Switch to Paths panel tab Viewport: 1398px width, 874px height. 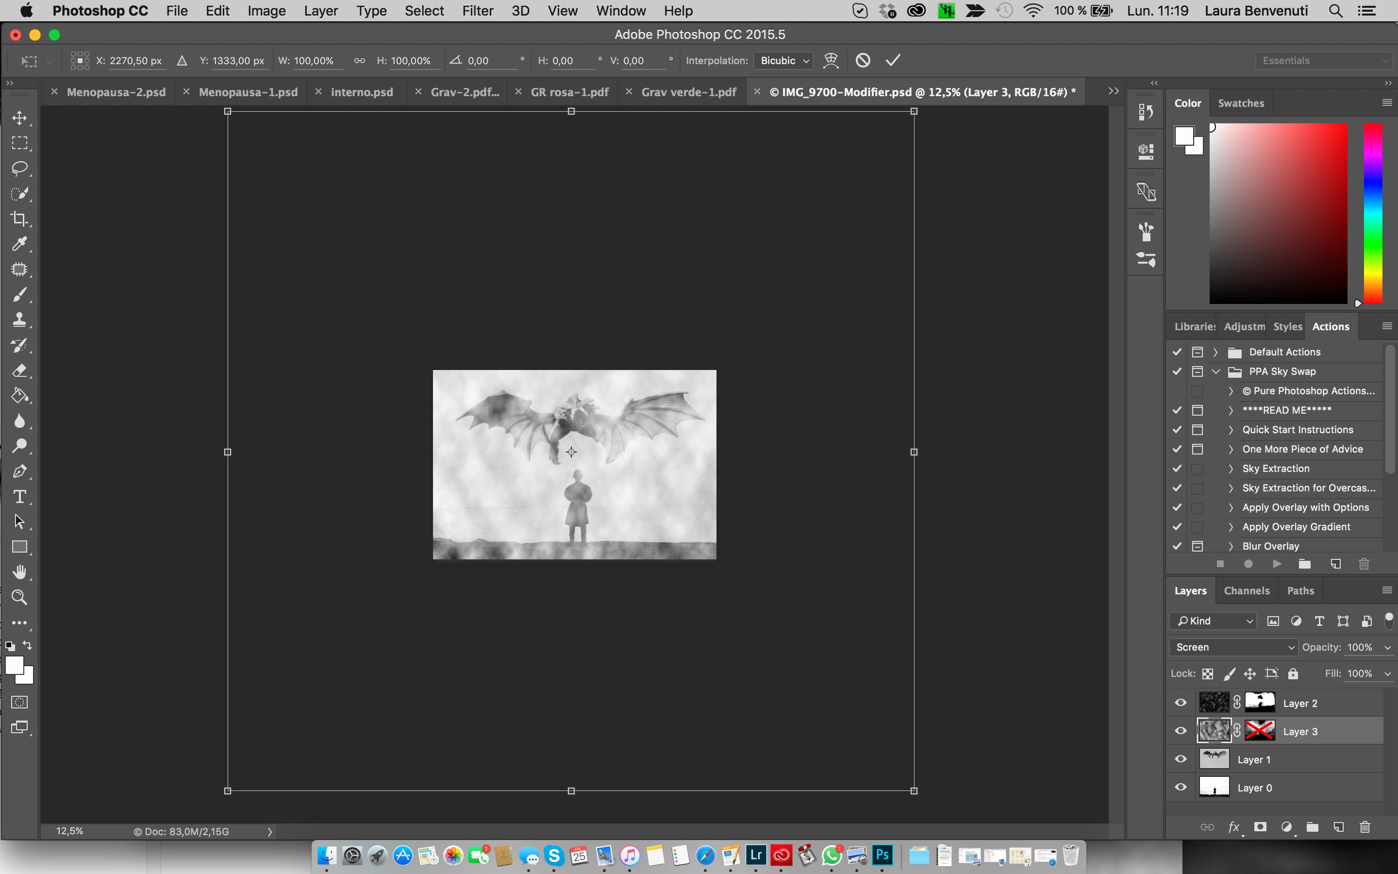tap(1300, 591)
